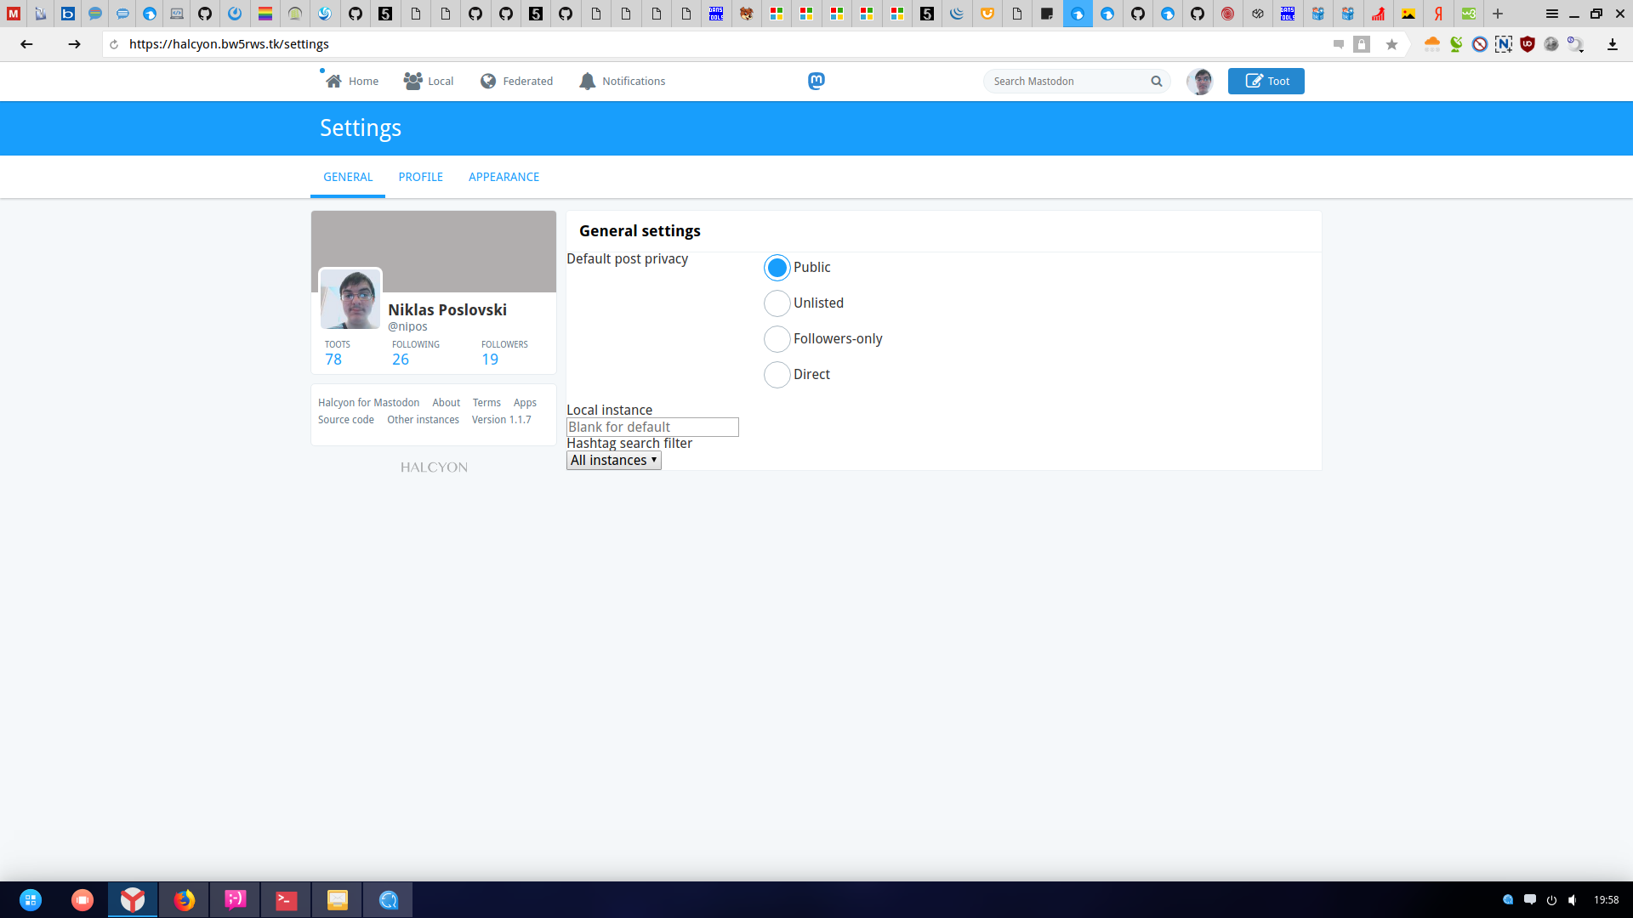Image resolution: width=1633 pixels, height=918 pixels.
Task: Click the Local instance input field
Action: (x=652, y=427)
